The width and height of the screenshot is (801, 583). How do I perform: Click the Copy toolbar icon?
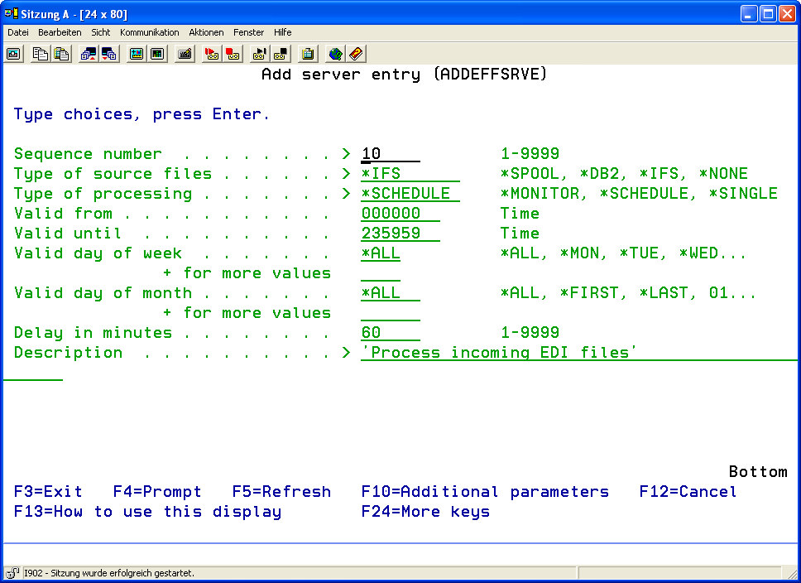[x=41, y=54]
